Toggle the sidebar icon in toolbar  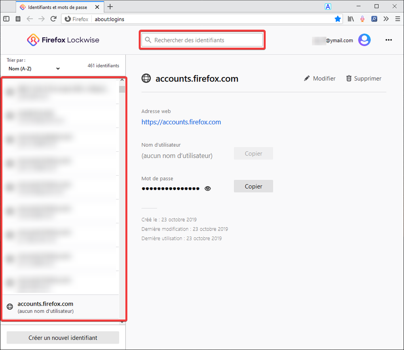6,19
